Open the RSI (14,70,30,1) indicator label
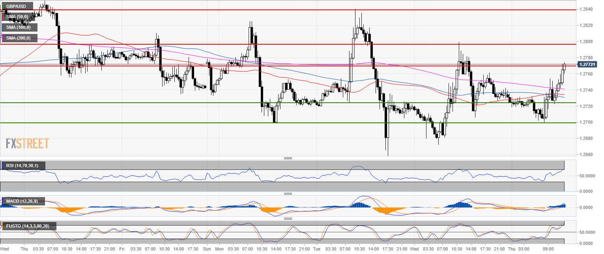The height and width of the screenshot is (254, 604). click(24, 166)
